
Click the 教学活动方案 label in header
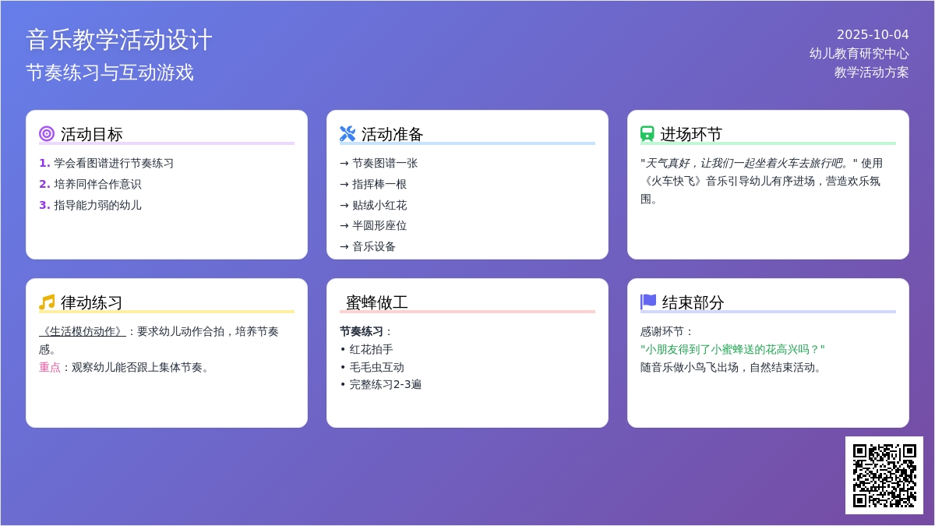(x=871, y=72)
